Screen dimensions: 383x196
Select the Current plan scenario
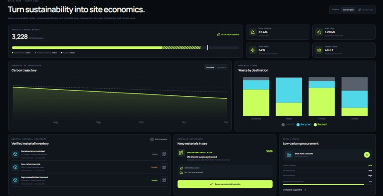pyautogui.click(x=348, y=10)
